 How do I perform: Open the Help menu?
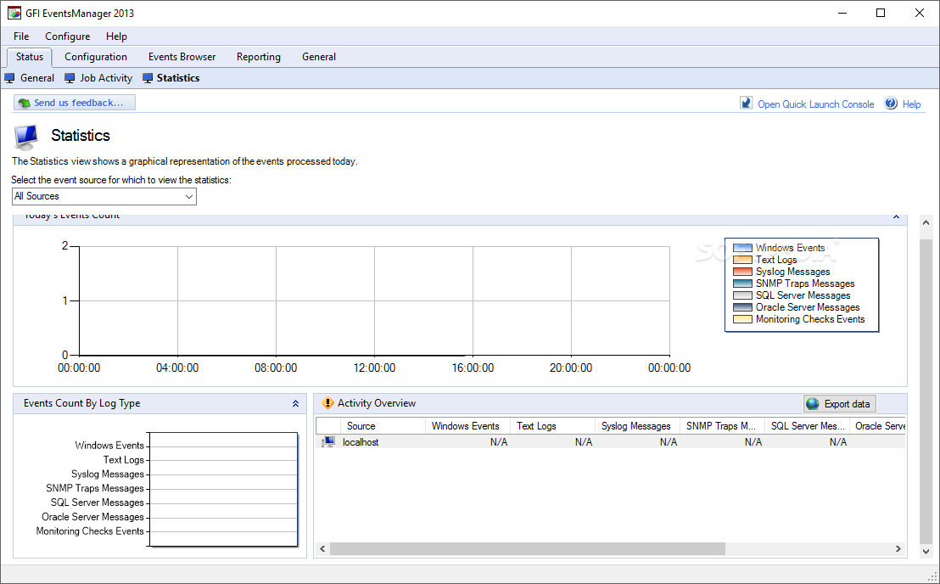(116, 36)
